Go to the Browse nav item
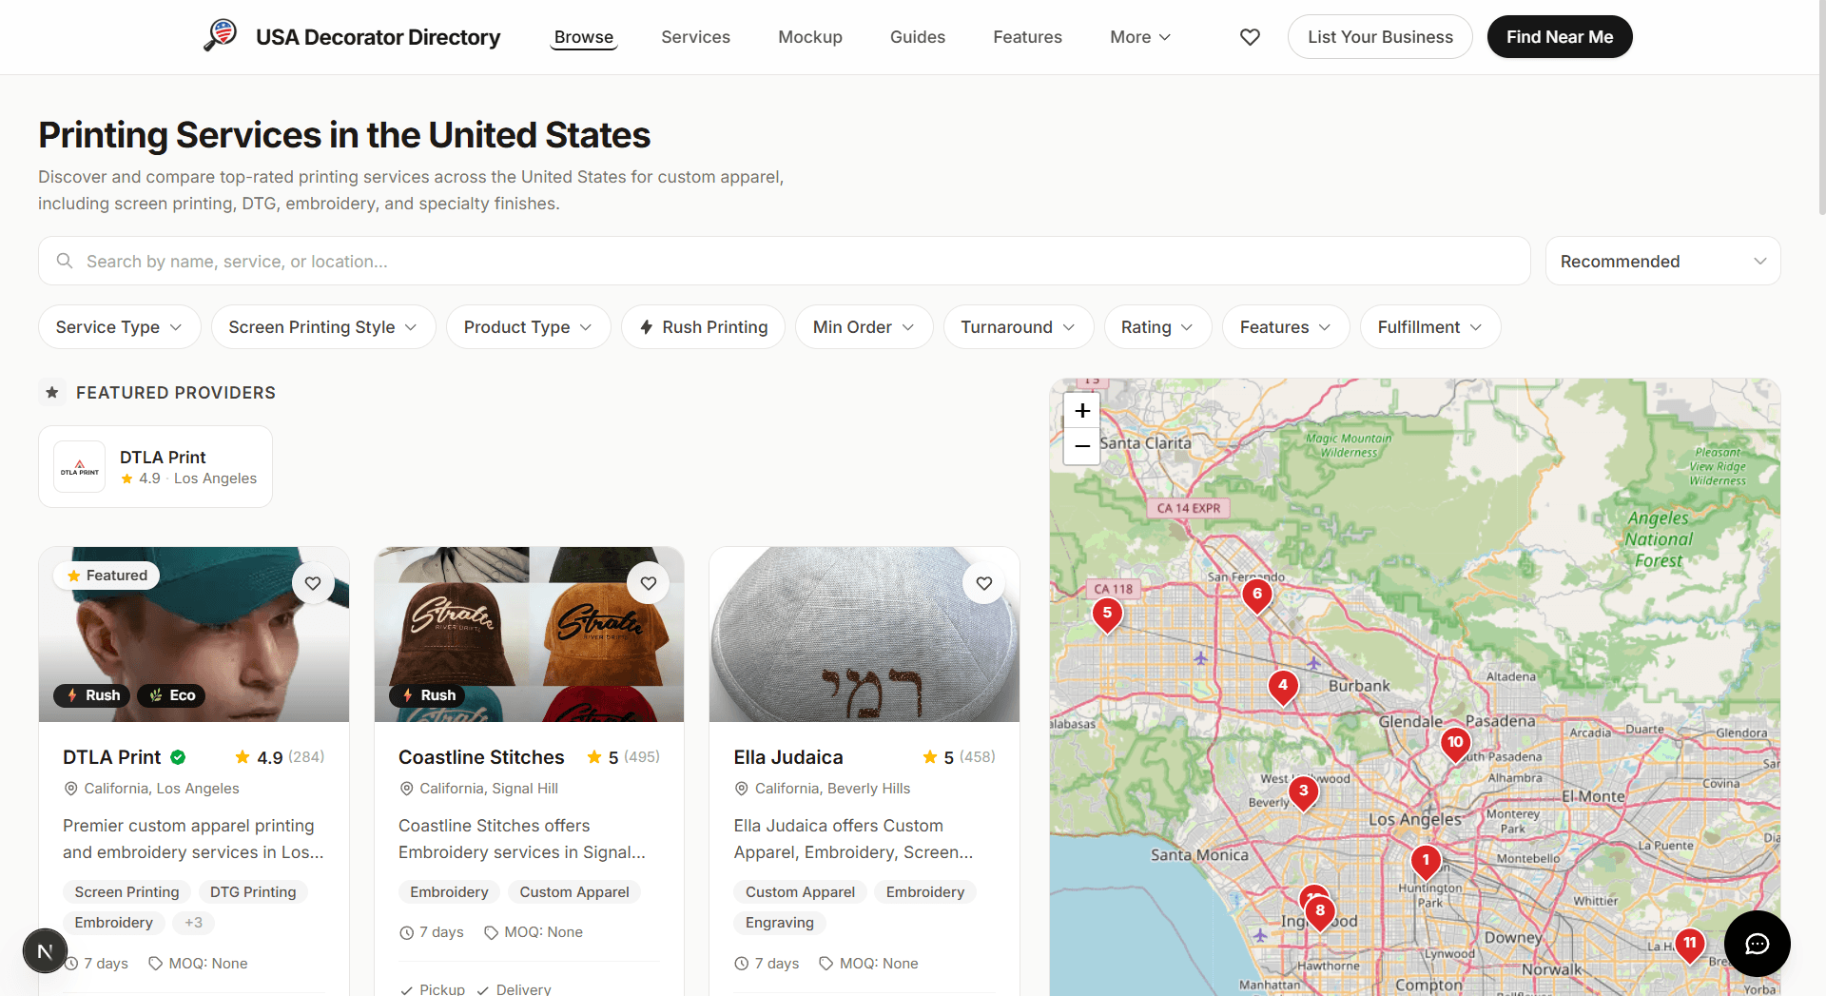The image size is (1826, 996). pyautogui.click(x=584, y=37)
